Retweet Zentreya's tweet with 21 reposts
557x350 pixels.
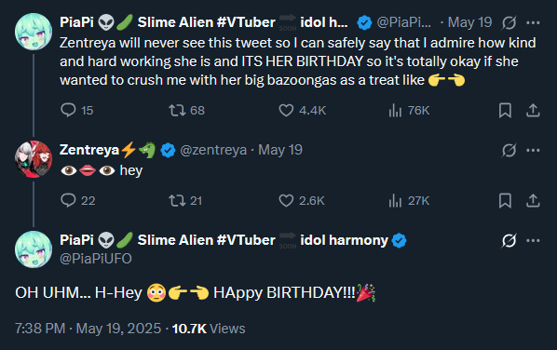click(177, 200)
